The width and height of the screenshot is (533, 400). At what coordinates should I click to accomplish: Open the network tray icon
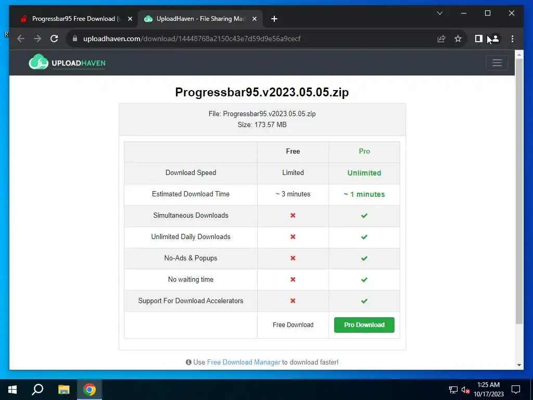pyautogui.click(x=453, y=390)
